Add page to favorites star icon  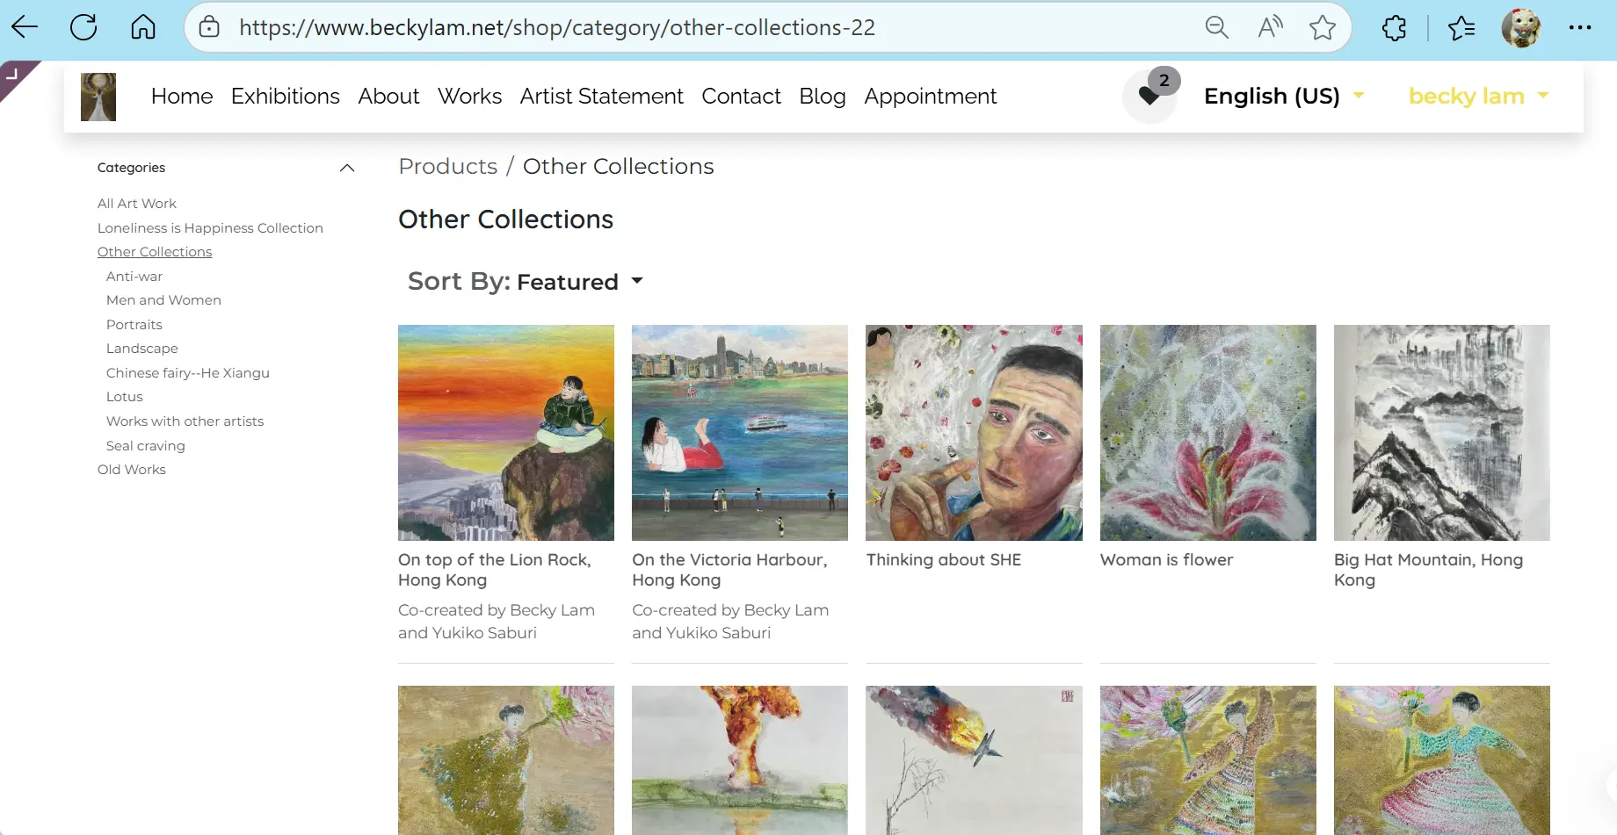pos(1322,27)
